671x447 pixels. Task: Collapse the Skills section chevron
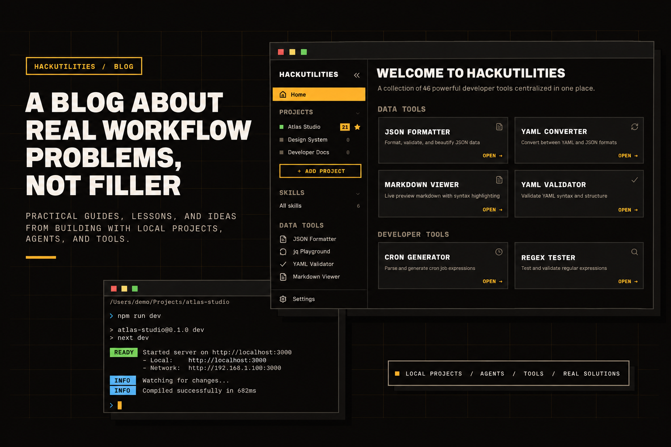pos(358,193)
